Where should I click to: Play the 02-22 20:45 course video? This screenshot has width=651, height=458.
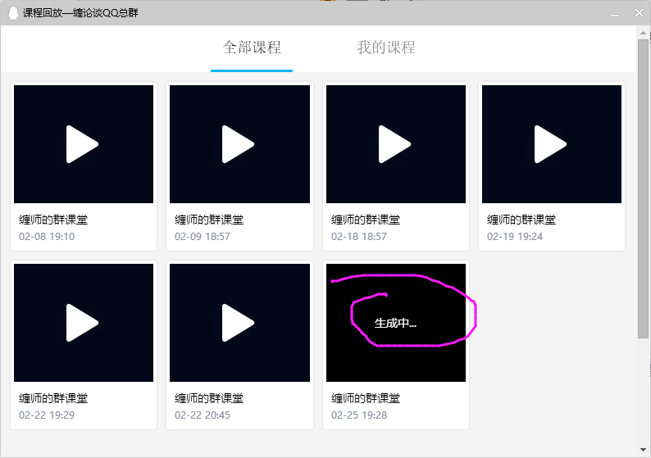(239, 323)
